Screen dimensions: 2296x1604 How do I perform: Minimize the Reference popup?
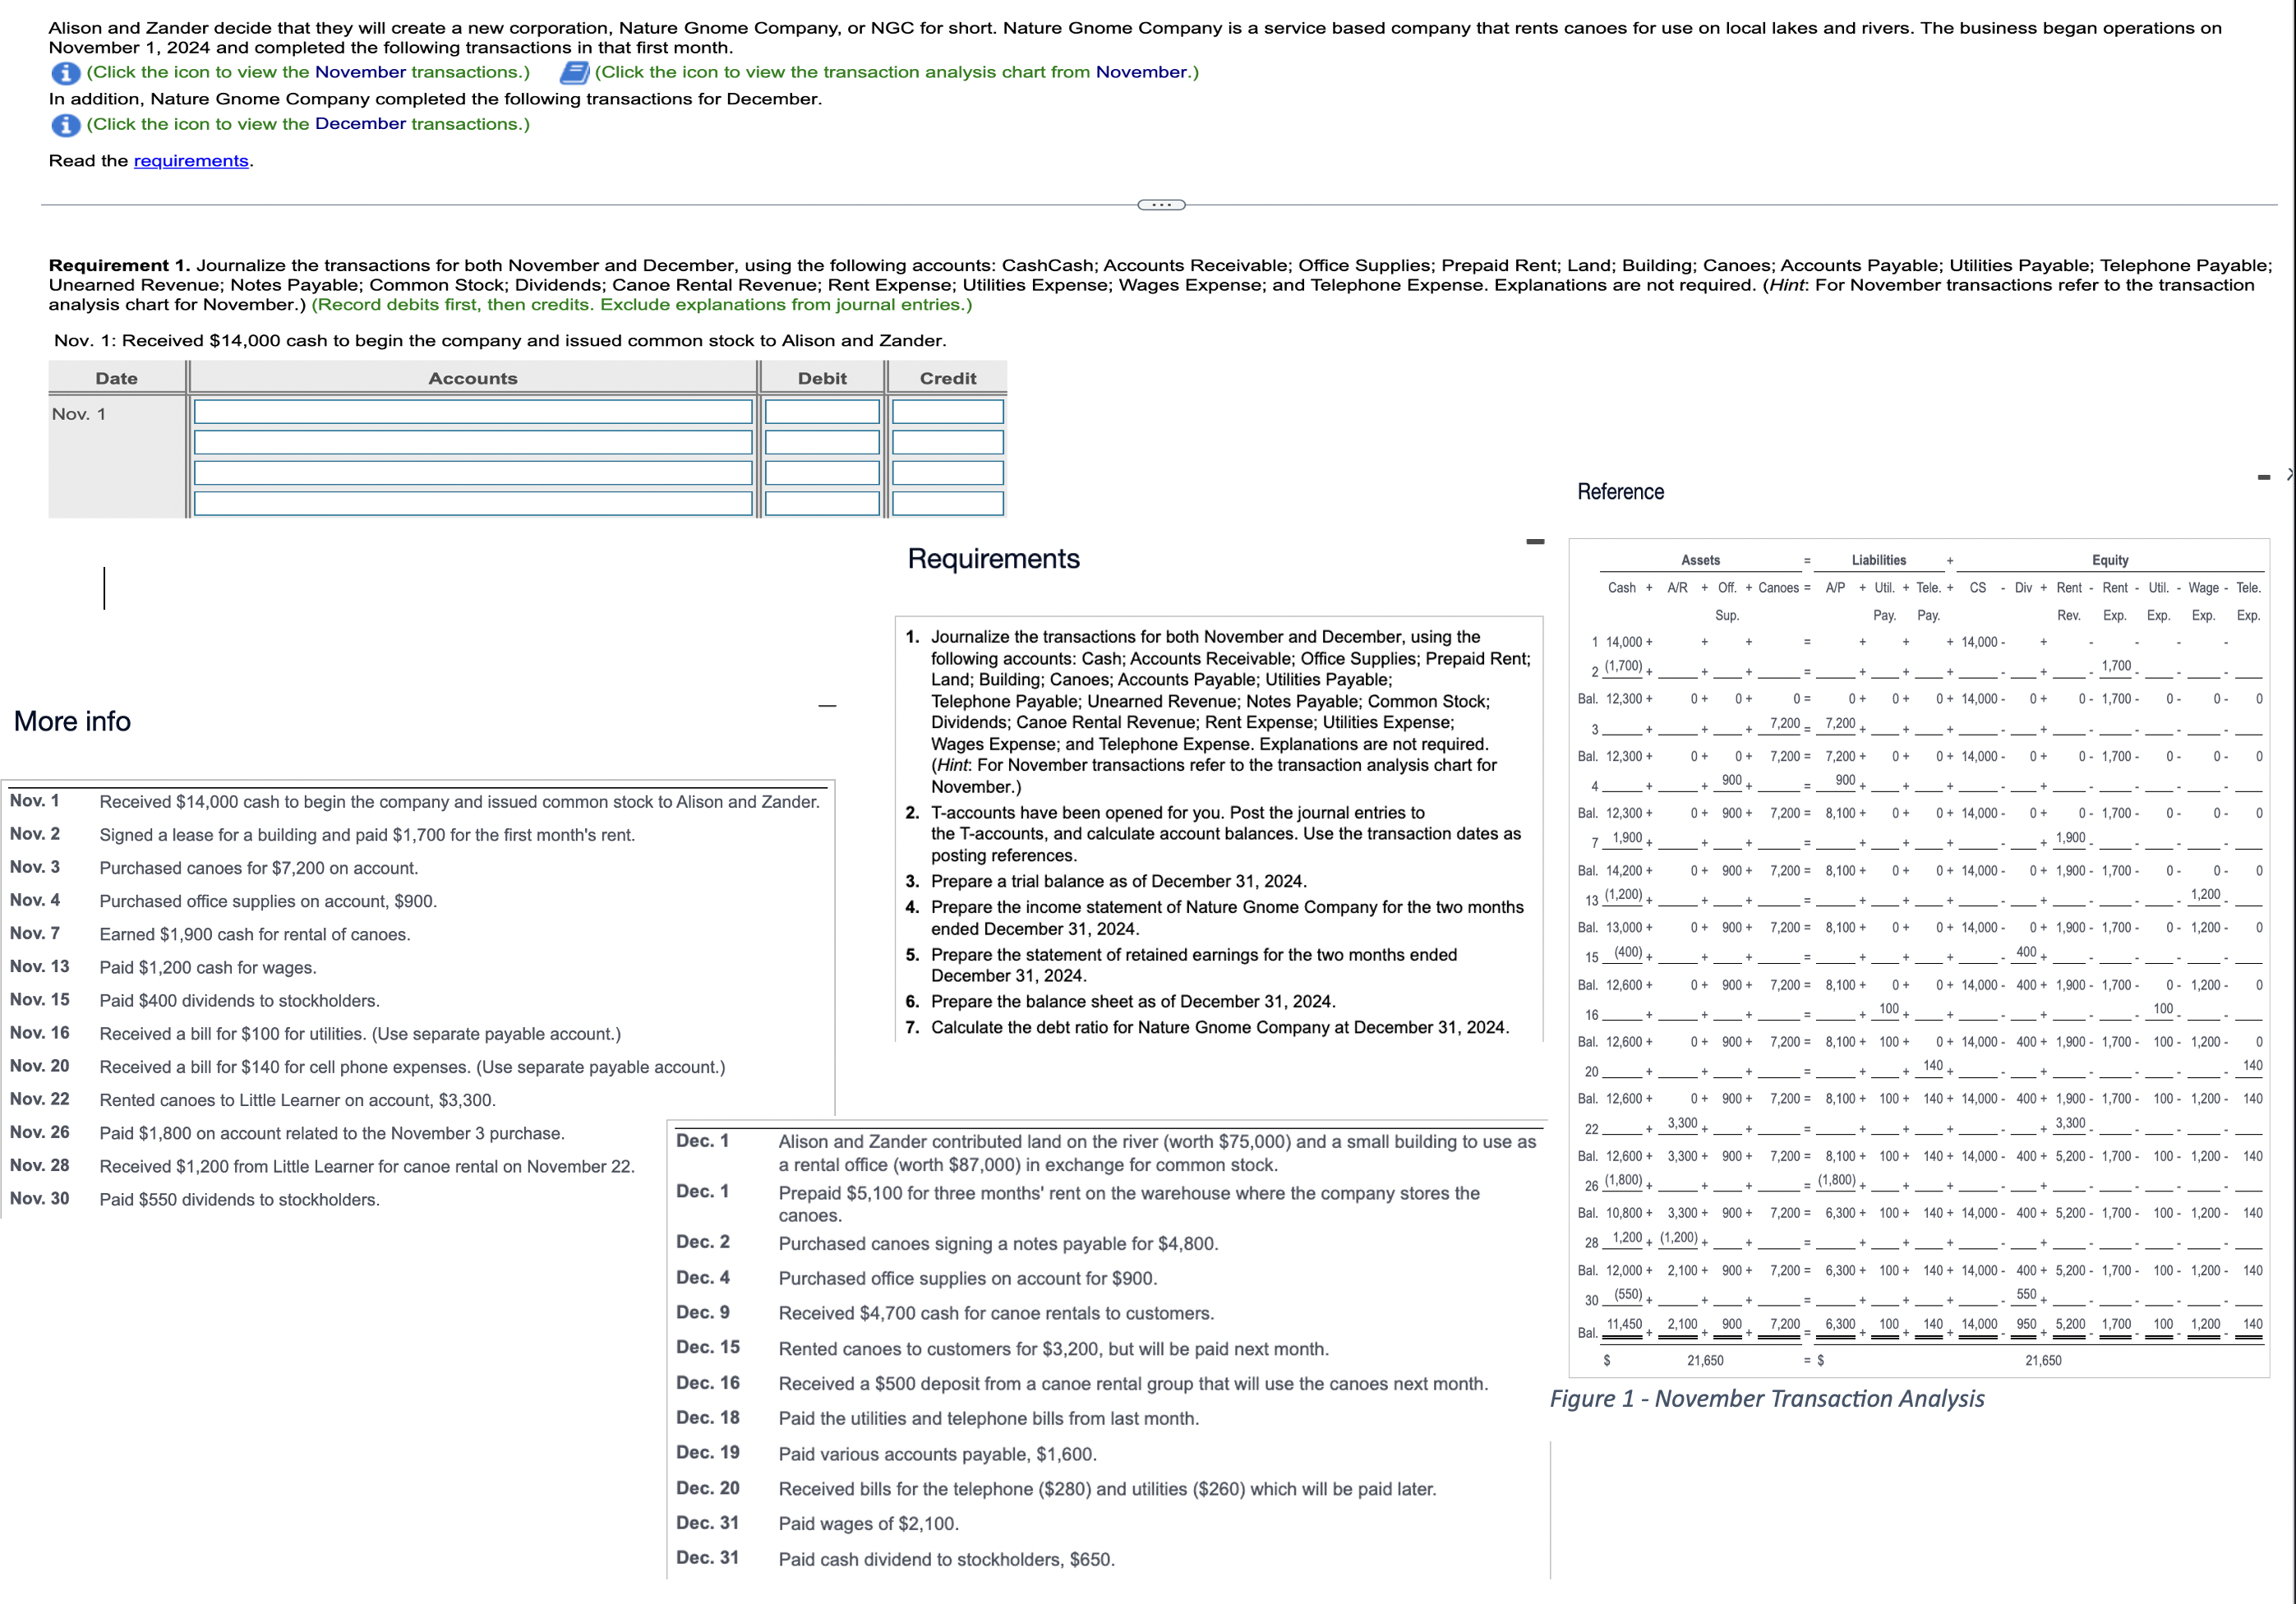pos(2264,477)
